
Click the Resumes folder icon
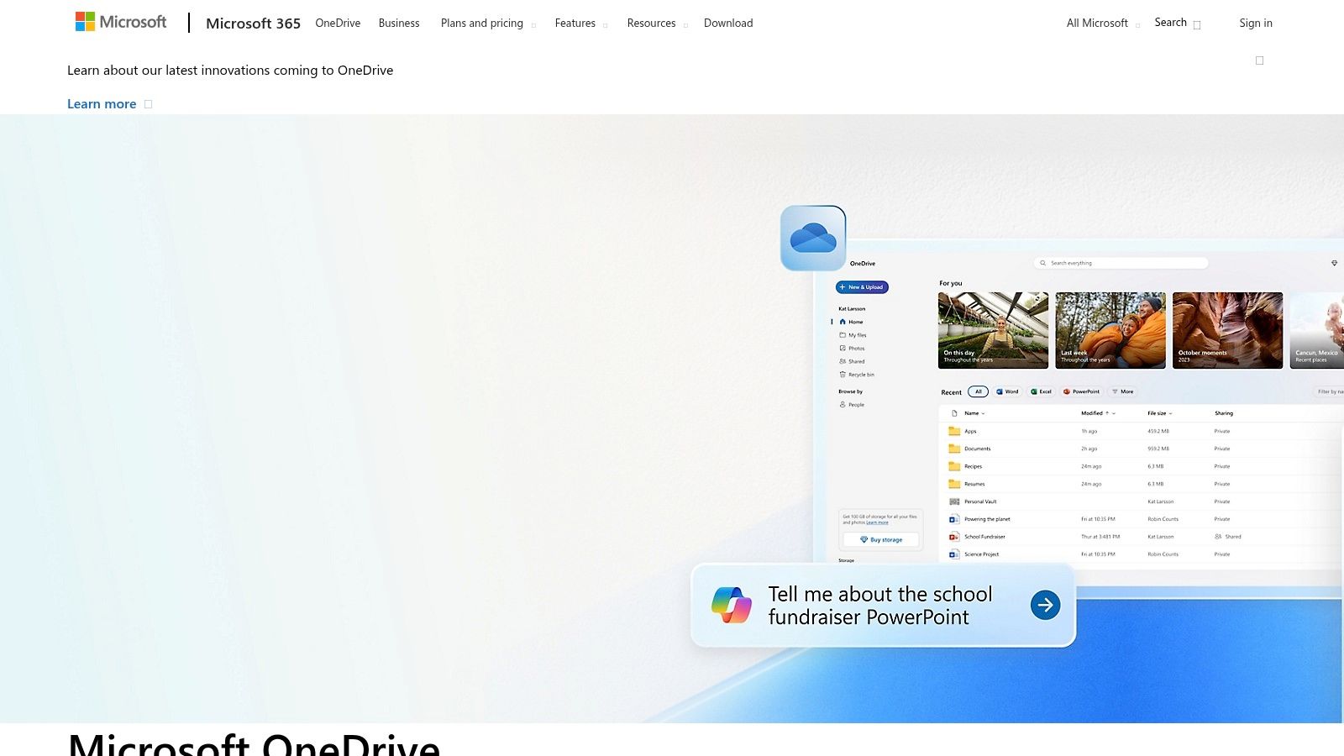[x=954, y=484]
